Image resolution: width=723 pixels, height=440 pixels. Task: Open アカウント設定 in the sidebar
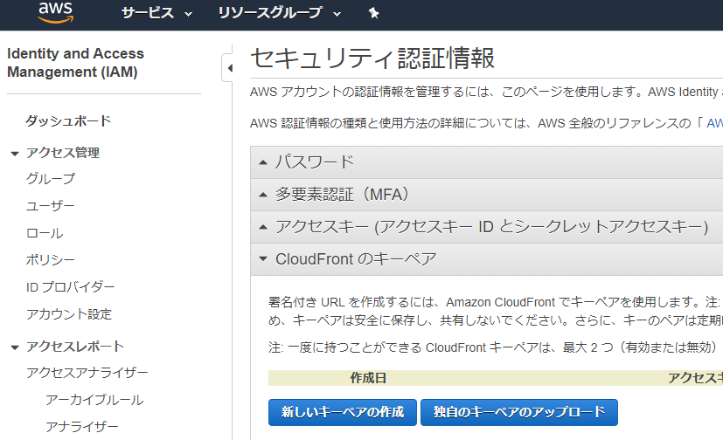tap(69, 314)
